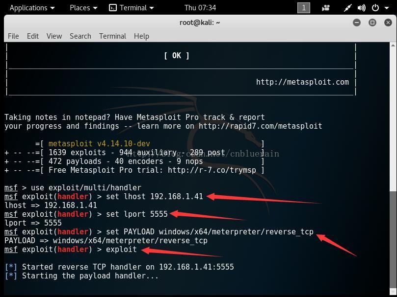Expand the system menu arrow
397x297 pixels.
pos(386,8)
